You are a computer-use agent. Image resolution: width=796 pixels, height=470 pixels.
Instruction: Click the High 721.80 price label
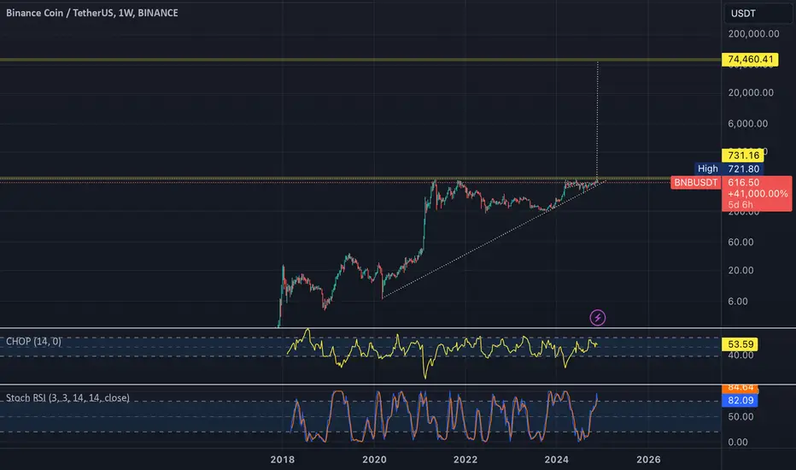(729, 168)
